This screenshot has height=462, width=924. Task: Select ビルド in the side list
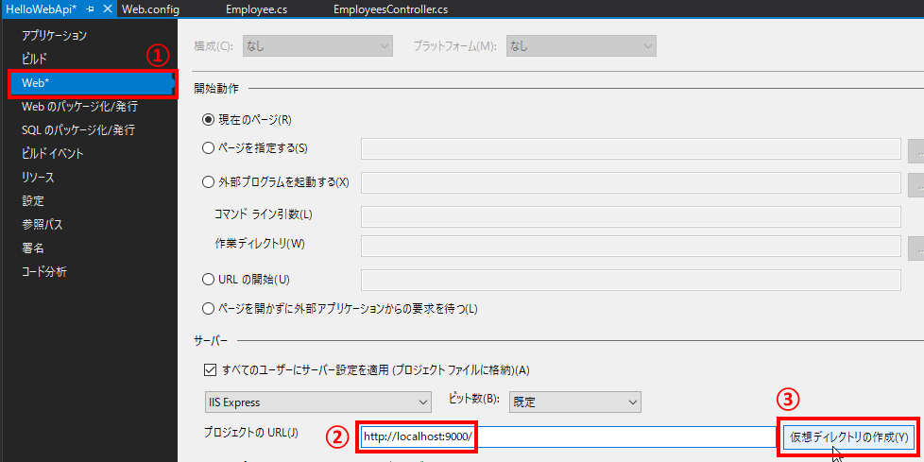34,59
